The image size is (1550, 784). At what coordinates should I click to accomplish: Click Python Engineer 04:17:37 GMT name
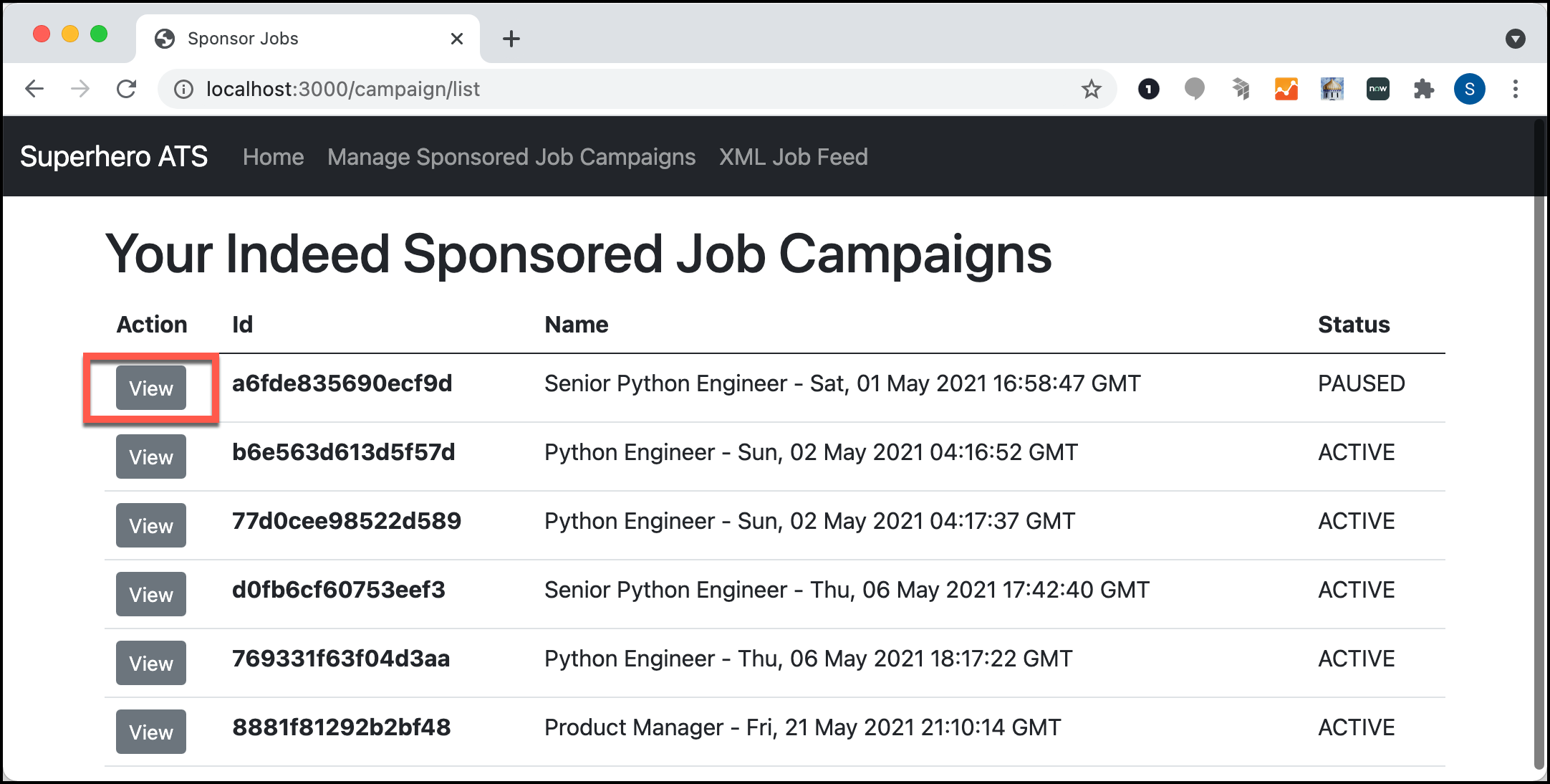click(809, 521)
